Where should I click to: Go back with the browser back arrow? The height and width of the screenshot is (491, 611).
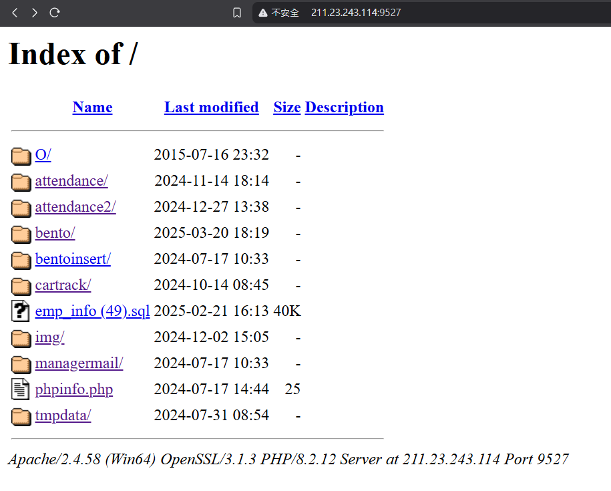coord(15,13)
